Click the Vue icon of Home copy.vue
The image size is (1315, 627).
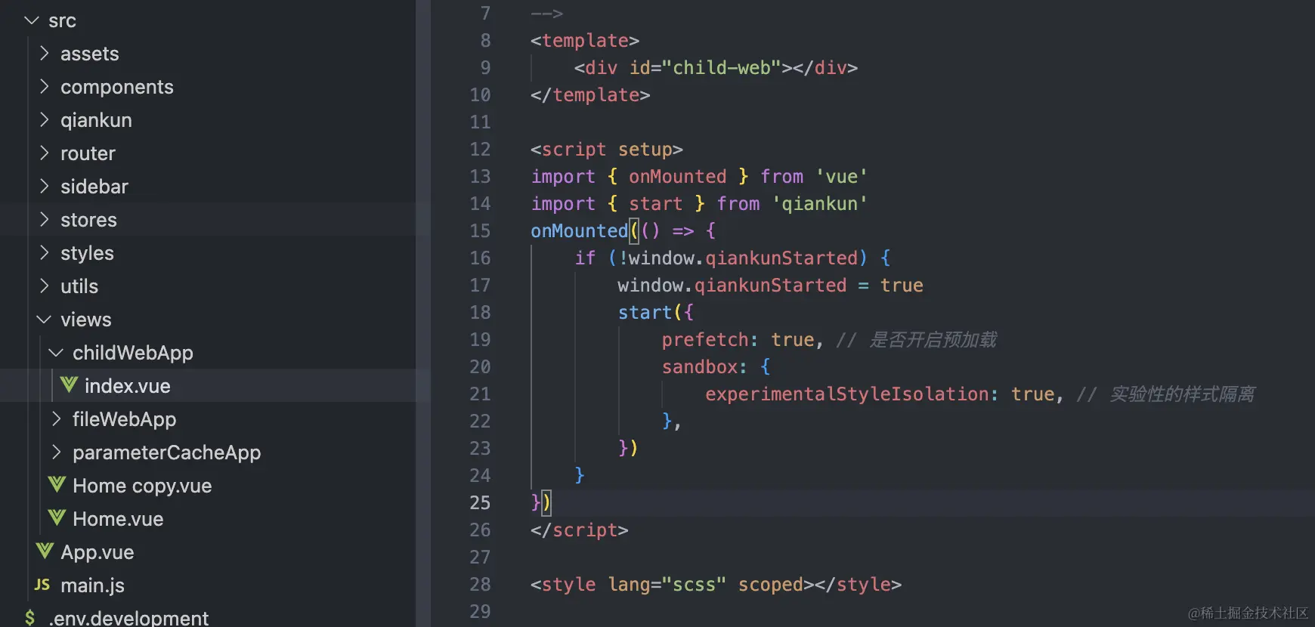(57, 485)
